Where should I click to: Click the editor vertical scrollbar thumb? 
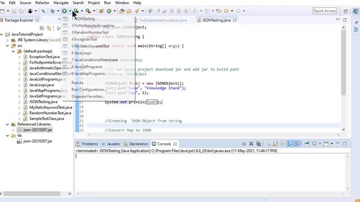click(344, 62)
